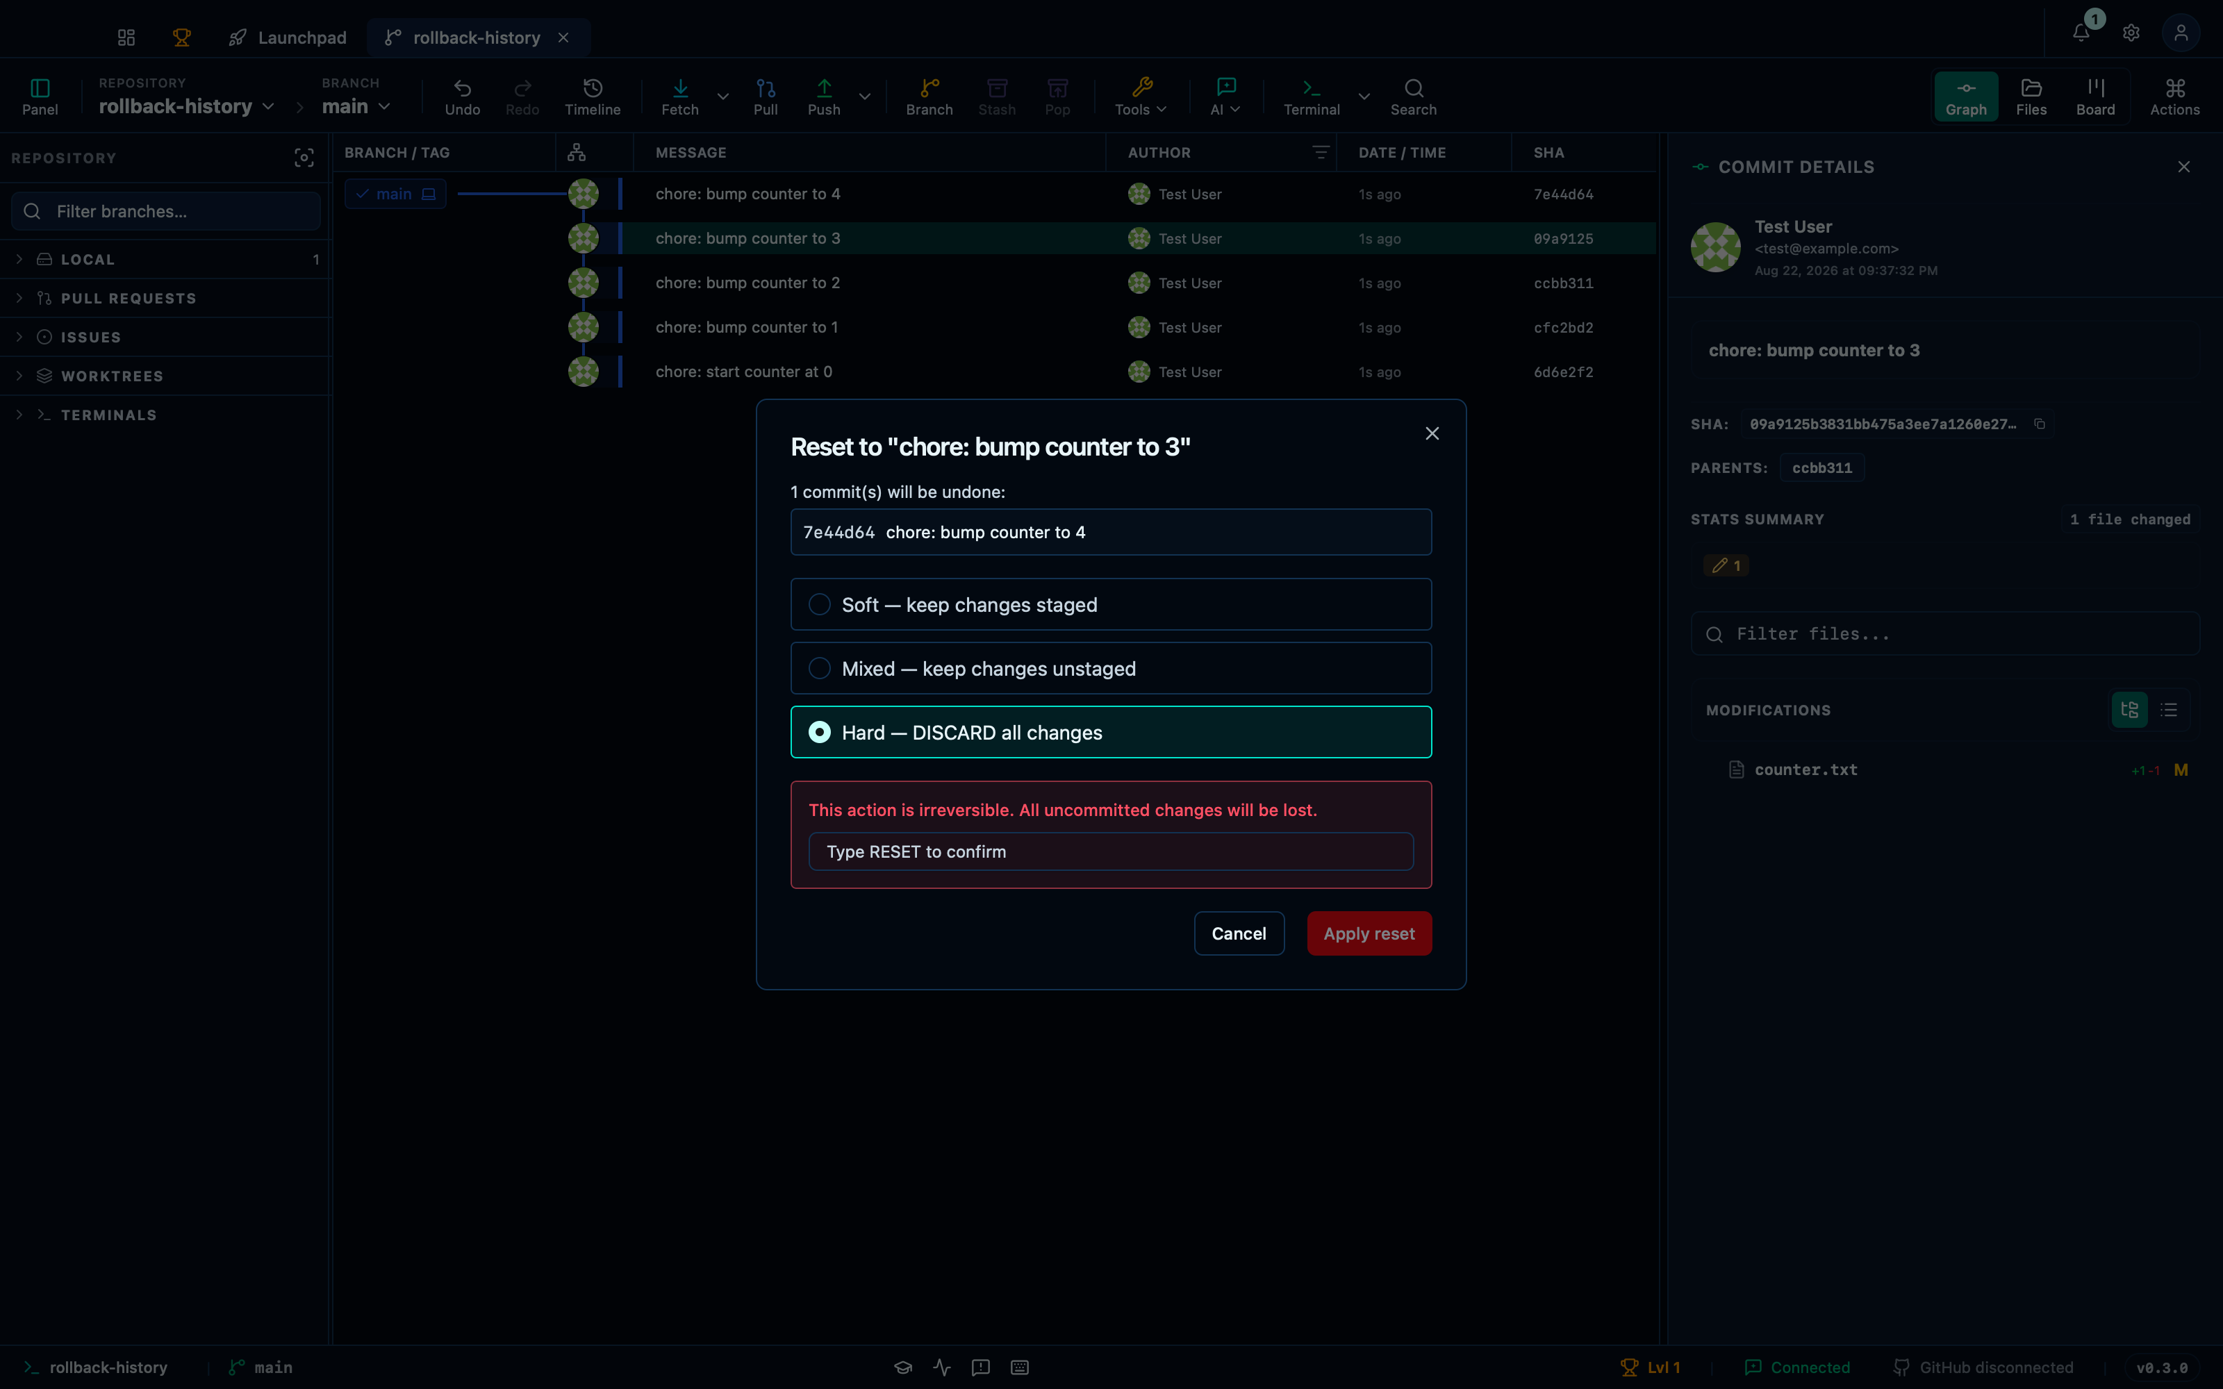Open the notifications bell
This screenshot has height=1389, width=2223.
[x=2081, y=33]
